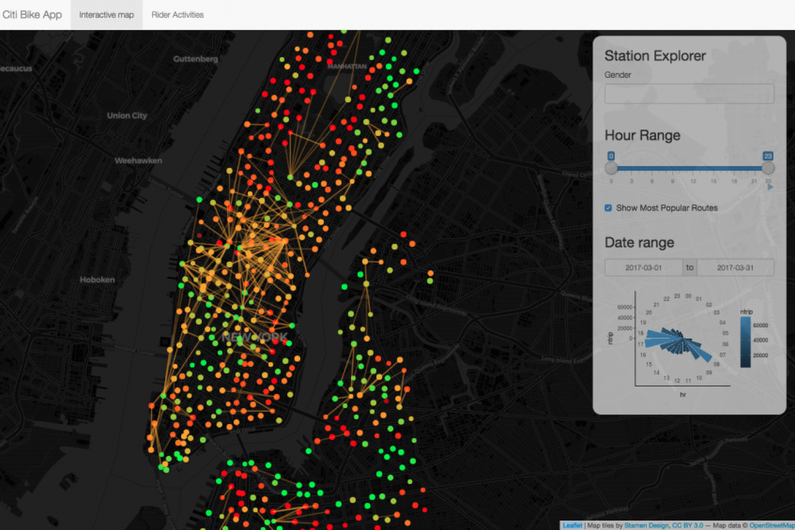This screenshot has width=795, height=530.
Task: Select the end date field 2017-03-31
Action: [x=735, y=268]
